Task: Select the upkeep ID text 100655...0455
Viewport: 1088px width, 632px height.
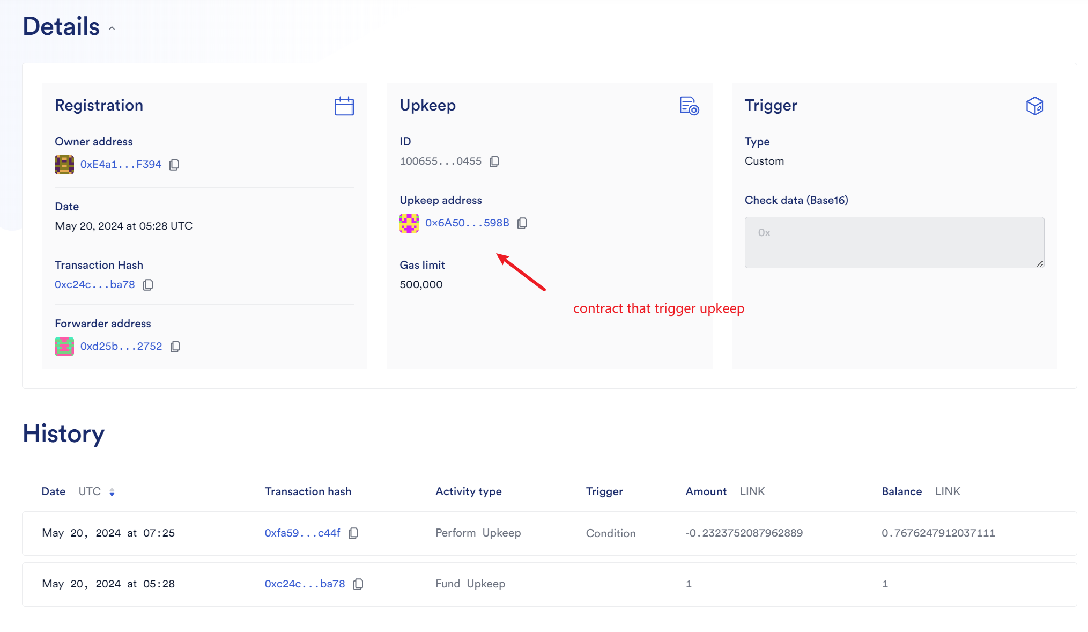Action: pos(441,161)
